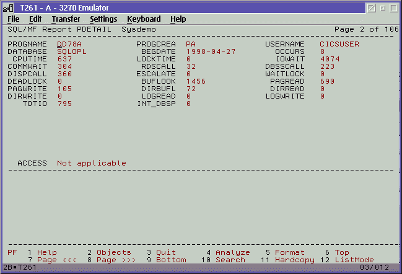The width and height of the screenshot is (402, 274).
Task: Click the RDSCALL value 32
Action: (x=191, y=66)
